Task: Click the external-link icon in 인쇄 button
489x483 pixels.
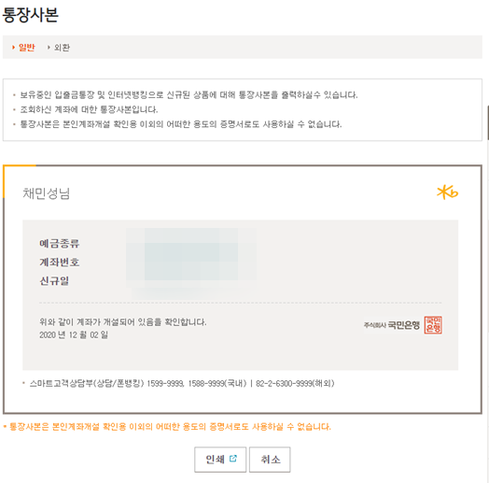Action: [x=233, y=459]
